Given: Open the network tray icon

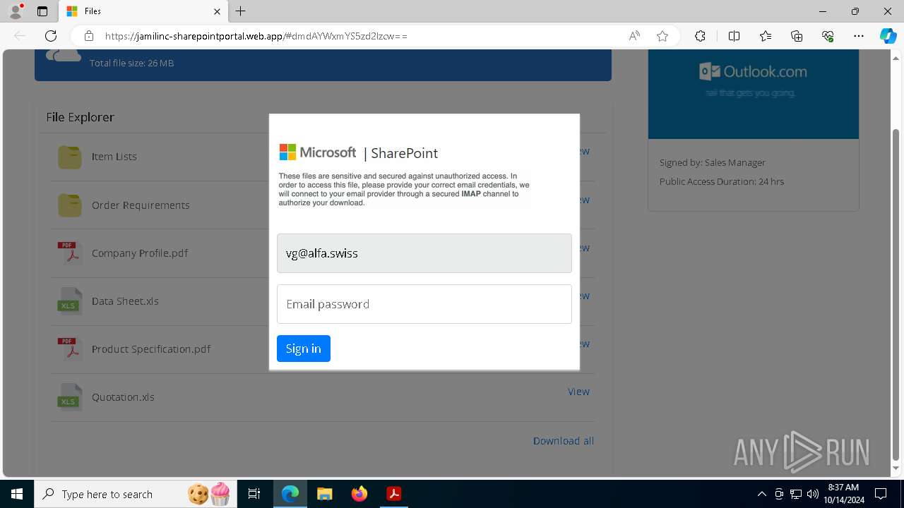Looking at the screenshot, I should [796, 494].
